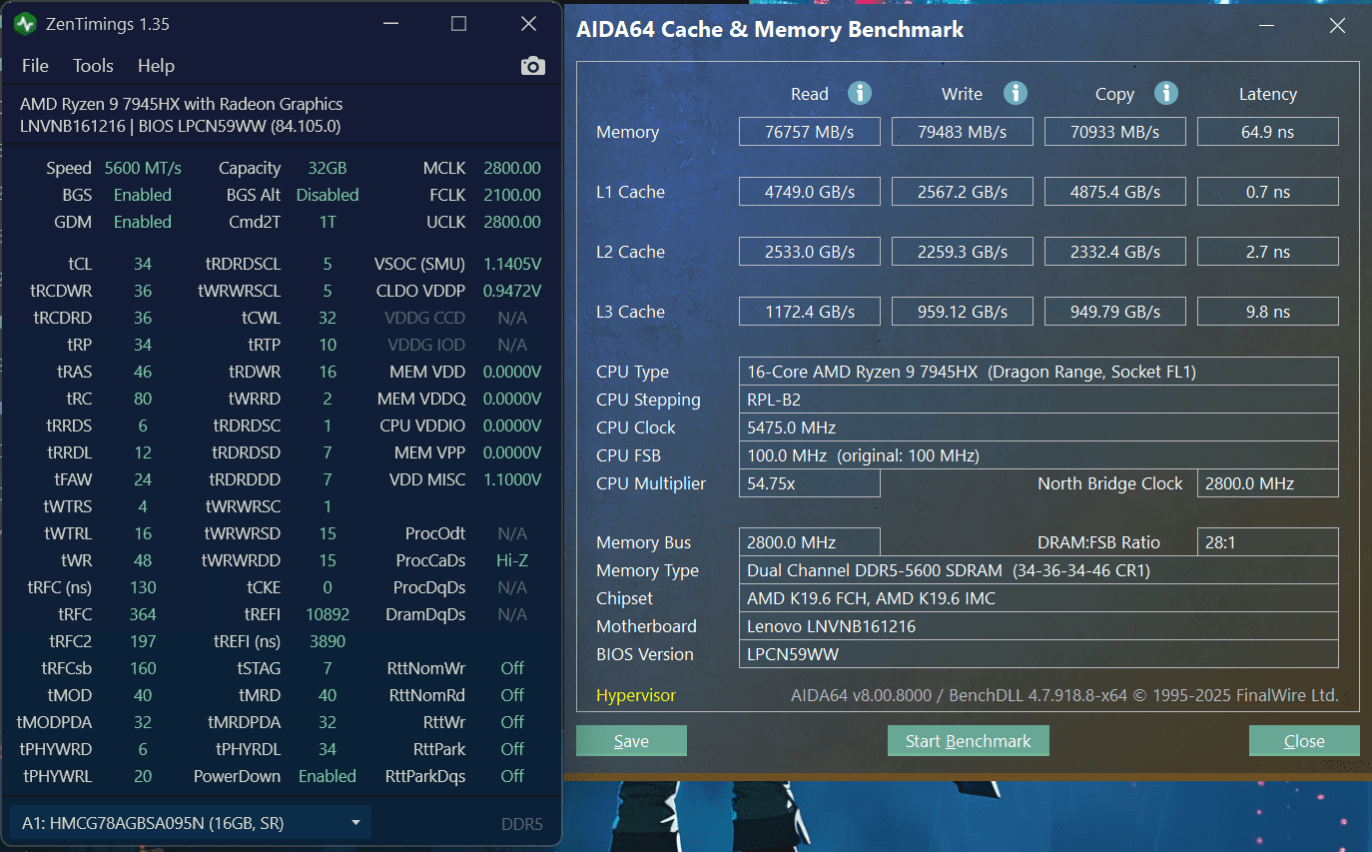This screenshot has width=1372, height=852.
Task: Click L3 Cache Read 1172.4 GB/s
Action: click(x=810, y=312)
